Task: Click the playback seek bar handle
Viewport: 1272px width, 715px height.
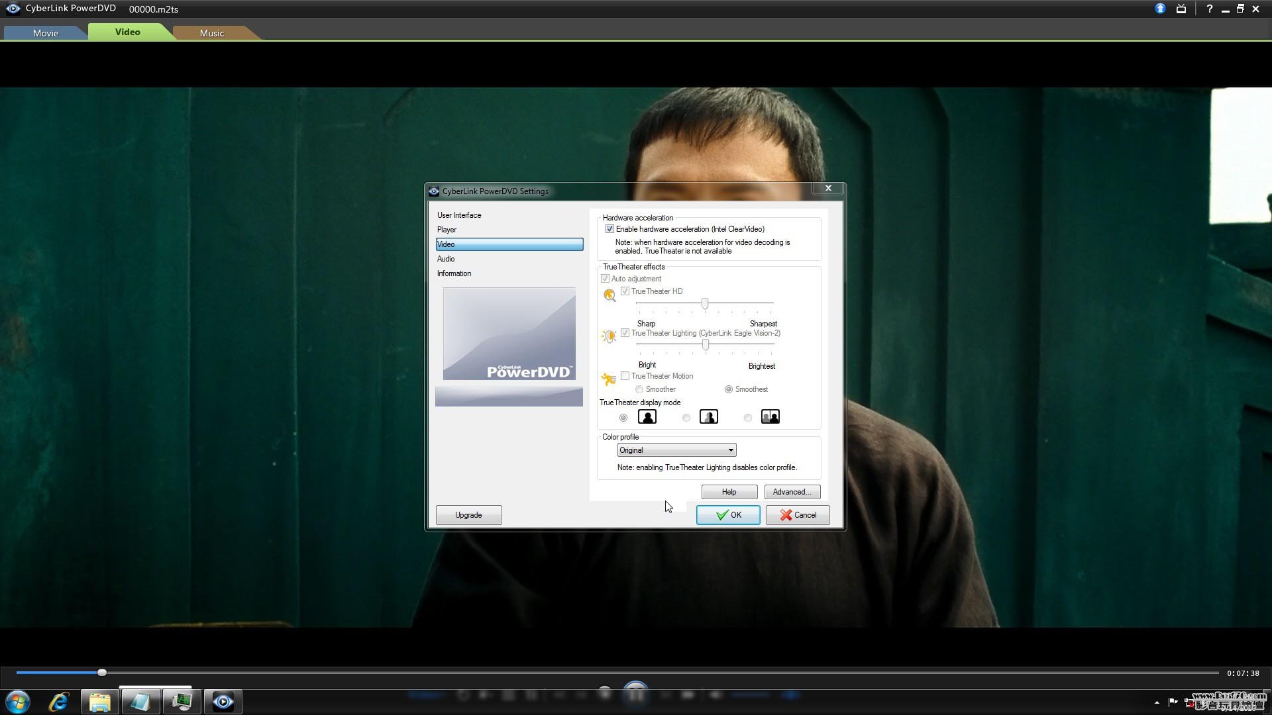Action: point(102,673)
